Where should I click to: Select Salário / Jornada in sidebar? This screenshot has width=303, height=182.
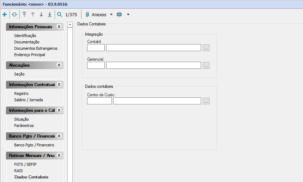pos(29,100)
